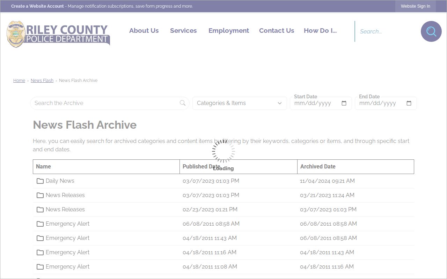The width and height of the screenshot is (447, 279).
Task: Click the Daily News folder icon
Action: pyautogui.click(x=40, y=181)
